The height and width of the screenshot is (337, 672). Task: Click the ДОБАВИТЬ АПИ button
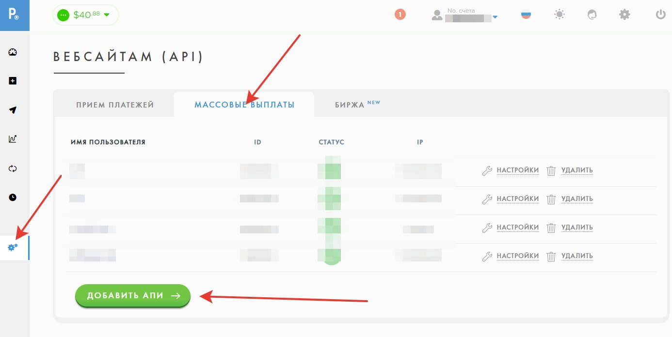click(133, 296)
